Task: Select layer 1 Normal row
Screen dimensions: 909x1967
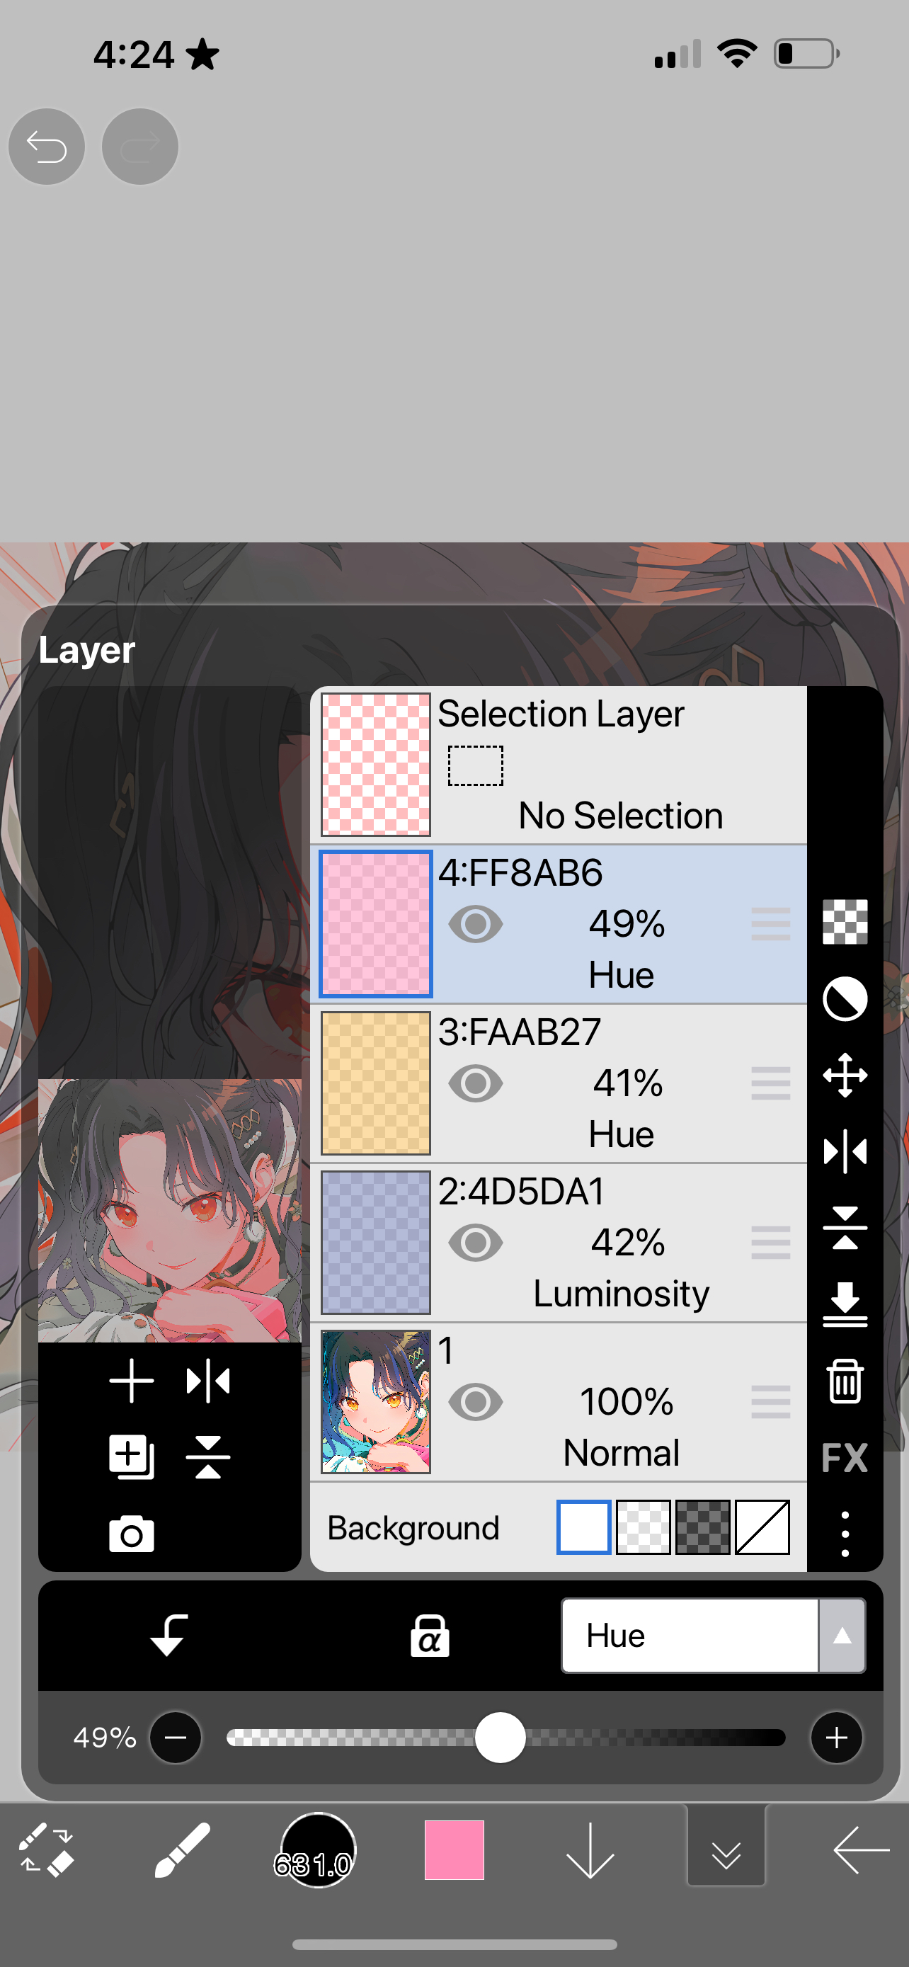Action: tap(559, 1402)
